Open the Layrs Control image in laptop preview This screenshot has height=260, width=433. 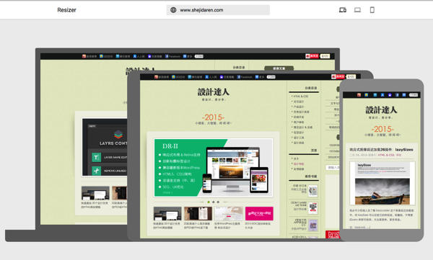point(105,148)
